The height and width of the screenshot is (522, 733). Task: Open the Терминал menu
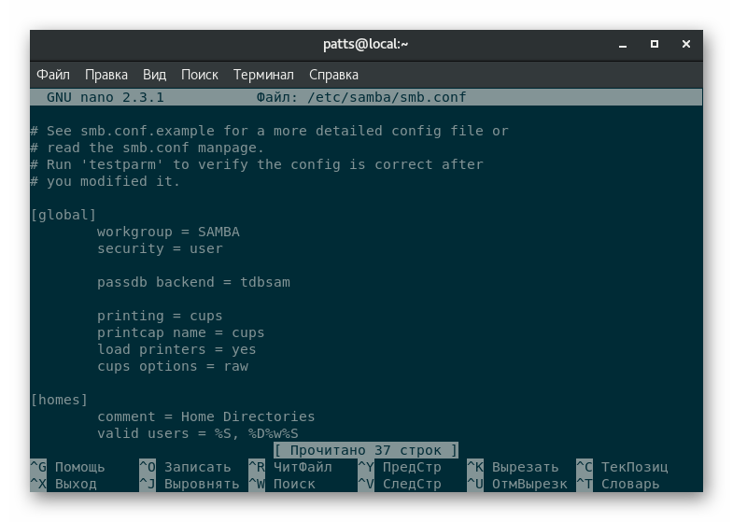(x=263, y=75)
